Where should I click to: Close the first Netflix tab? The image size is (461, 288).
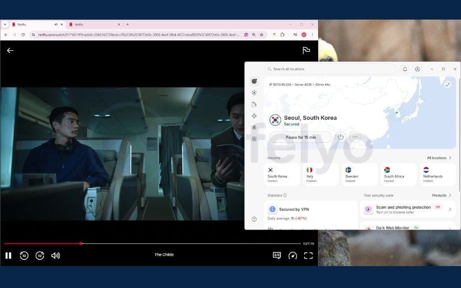click(62, 25)
